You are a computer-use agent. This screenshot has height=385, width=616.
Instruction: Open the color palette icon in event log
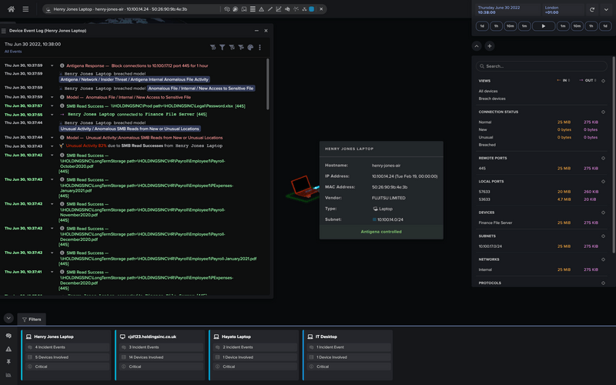[250, 48]
